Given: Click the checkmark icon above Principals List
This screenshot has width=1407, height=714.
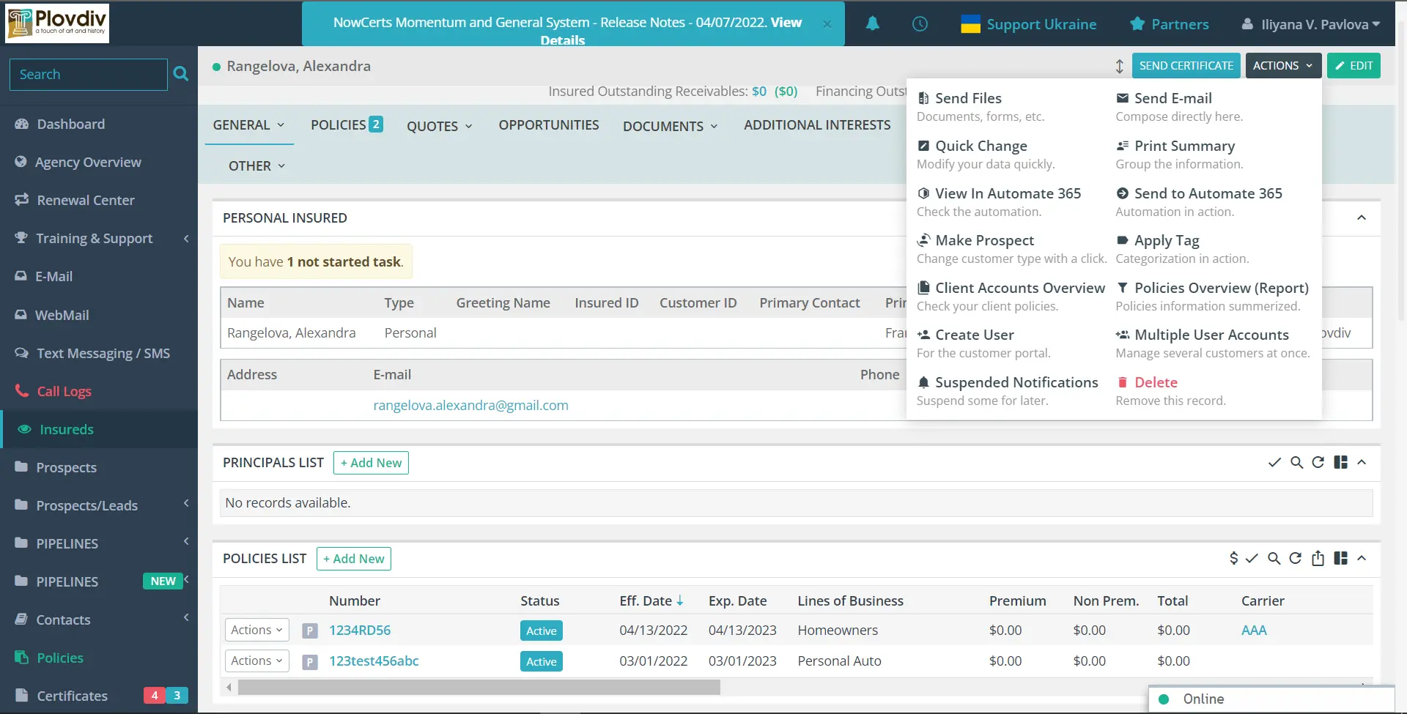Looking at the screenshot, I should pos(1274,462).
